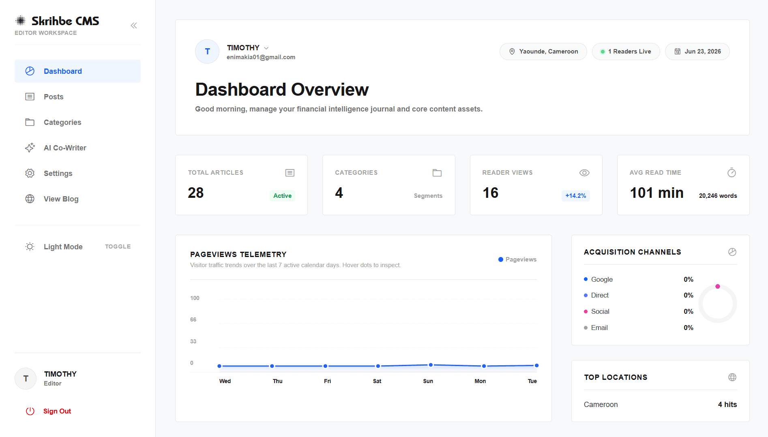Click the location pin icon
The width and height of the screenshot is (768, 437).
512,51
